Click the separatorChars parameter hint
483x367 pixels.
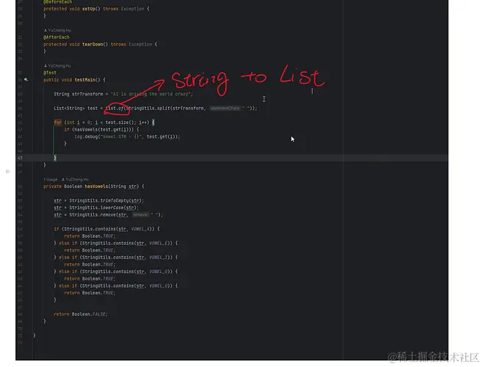[225, 108]
